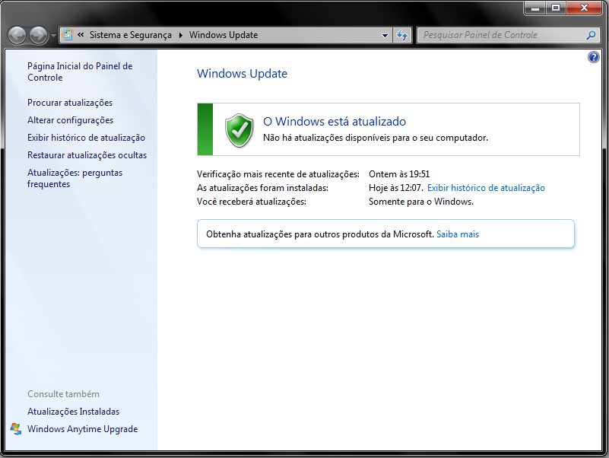Click the Control Panel icon in the address bar
The image size is (609, 458).
(68, 35)
